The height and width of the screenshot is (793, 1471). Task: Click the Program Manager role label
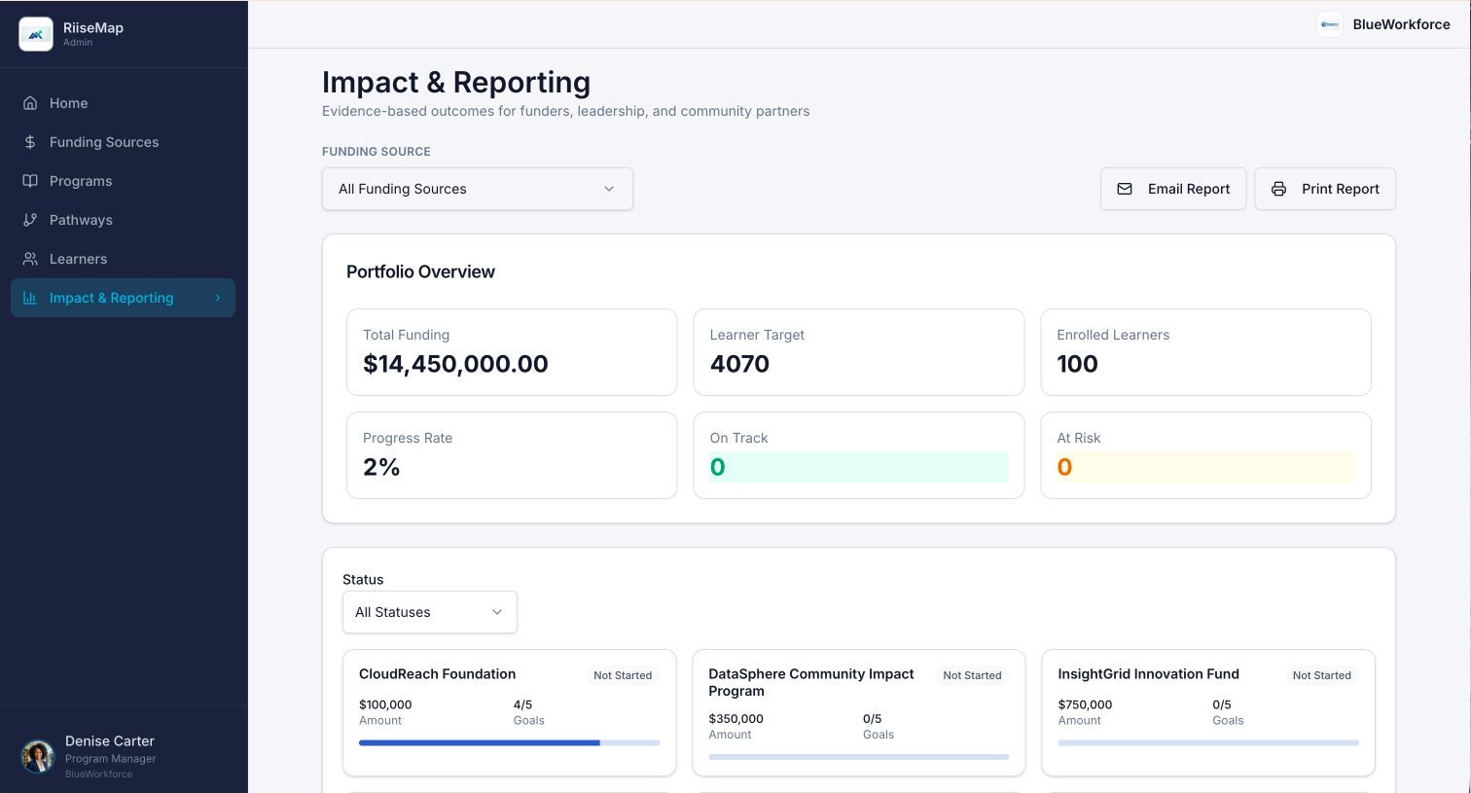110,759
